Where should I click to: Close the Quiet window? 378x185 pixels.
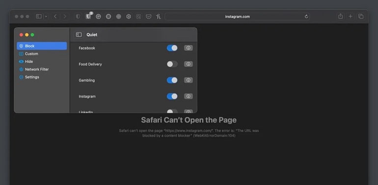[21, 35]
